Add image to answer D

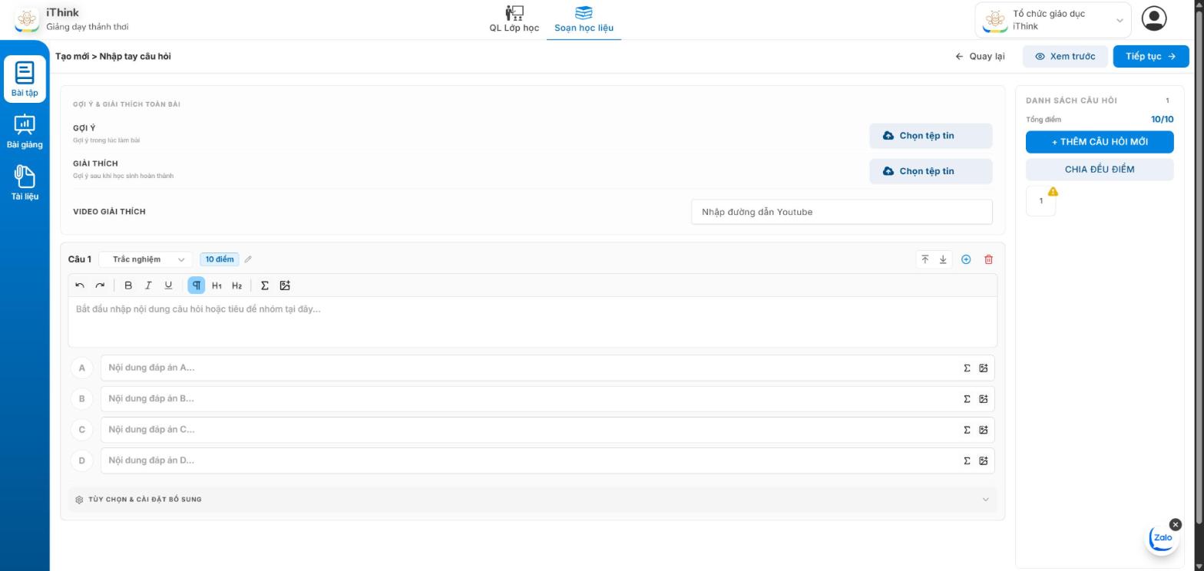tap(983, 460)
